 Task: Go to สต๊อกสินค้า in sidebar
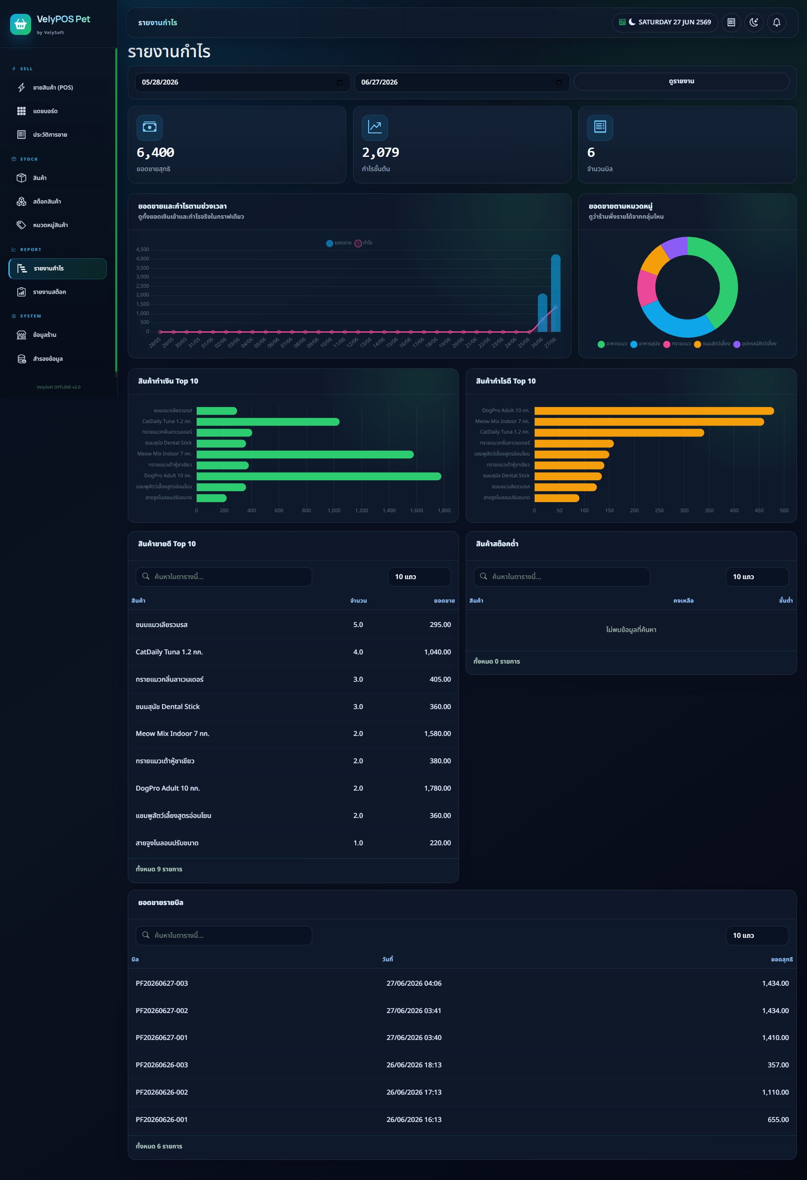[57, 201]
